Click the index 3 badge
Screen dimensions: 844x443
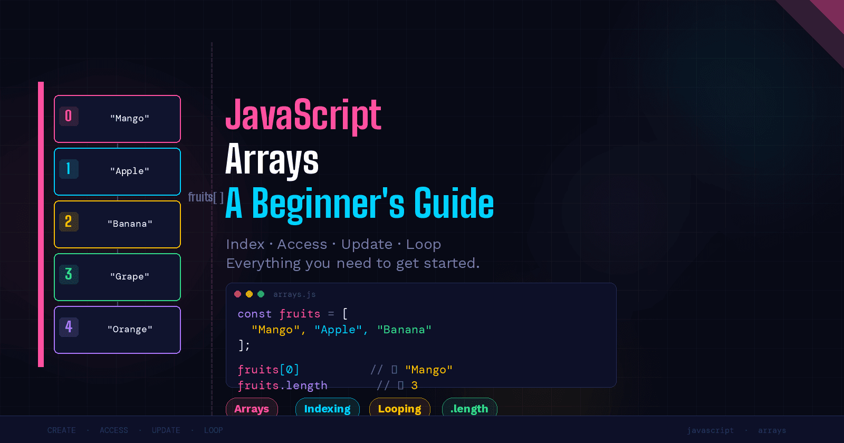[x=69, y=274]
